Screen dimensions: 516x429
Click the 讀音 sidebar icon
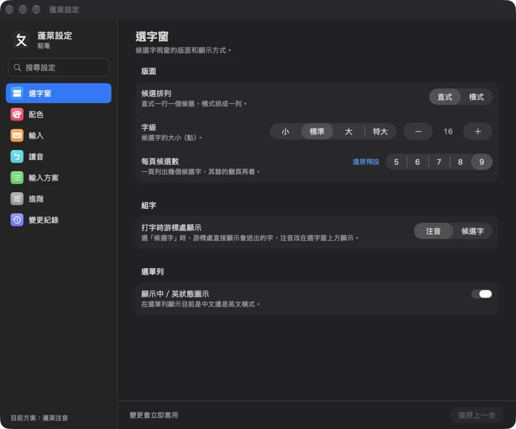[17, 157]
